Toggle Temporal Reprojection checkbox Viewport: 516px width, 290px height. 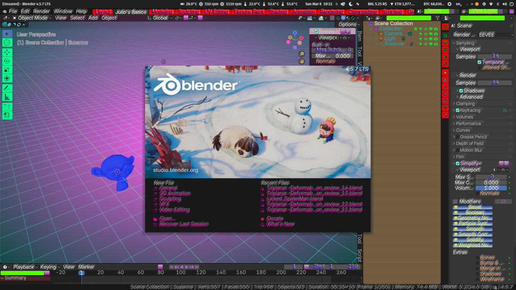tap(479, 62)
